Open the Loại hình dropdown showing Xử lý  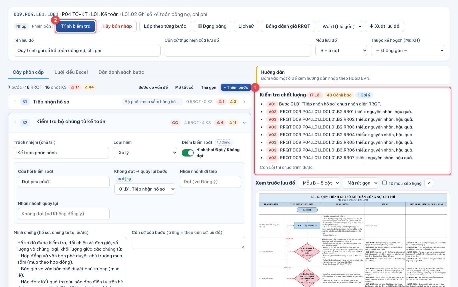coord(145,153)
